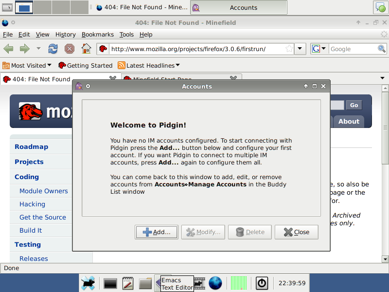Click the Add... button in Accounts

pyautogui.click(x=156, y=232)
